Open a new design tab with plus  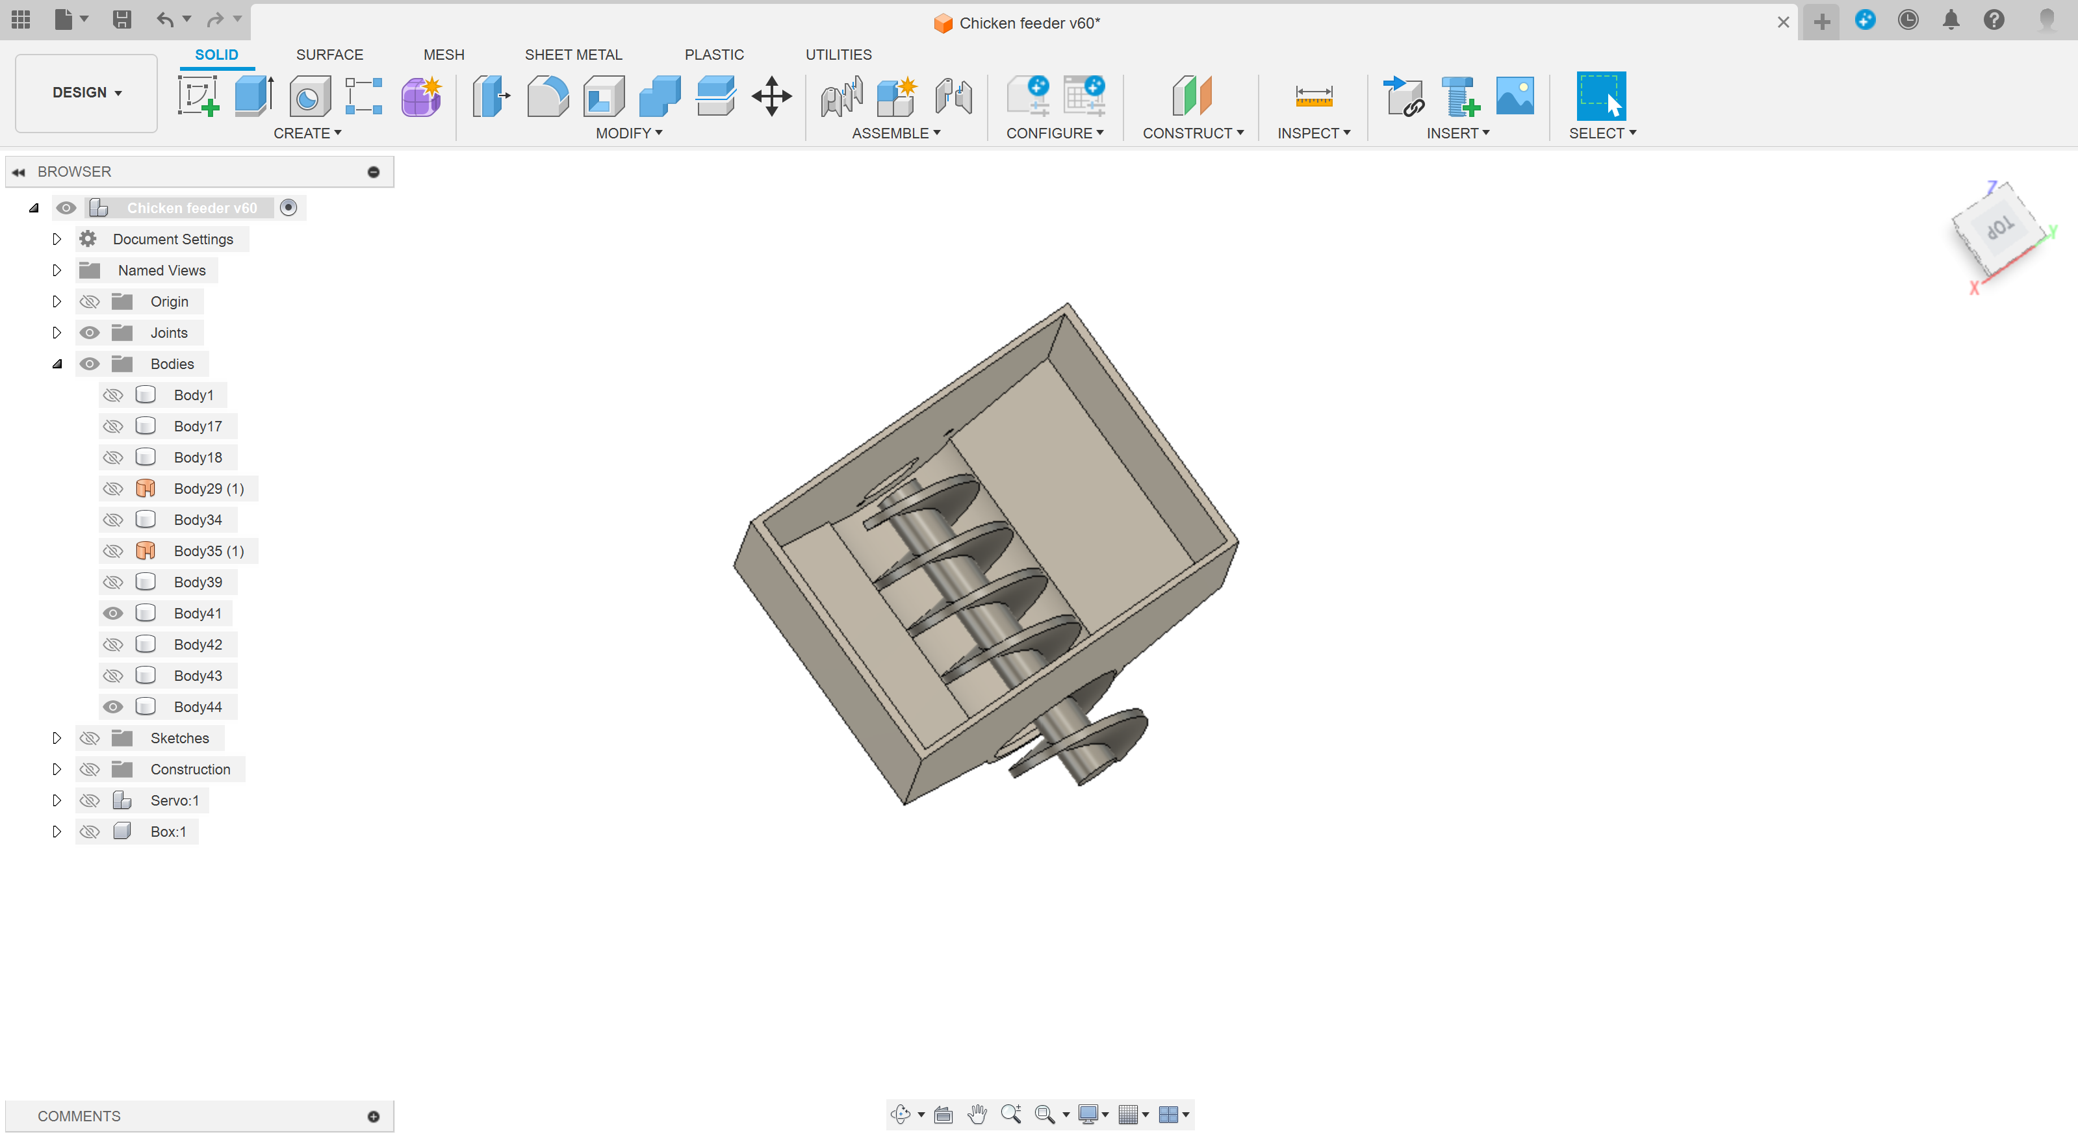(x=1821, y=22)
